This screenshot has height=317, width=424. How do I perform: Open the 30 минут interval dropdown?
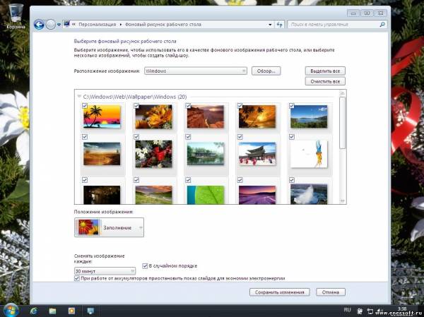point(105,271)
